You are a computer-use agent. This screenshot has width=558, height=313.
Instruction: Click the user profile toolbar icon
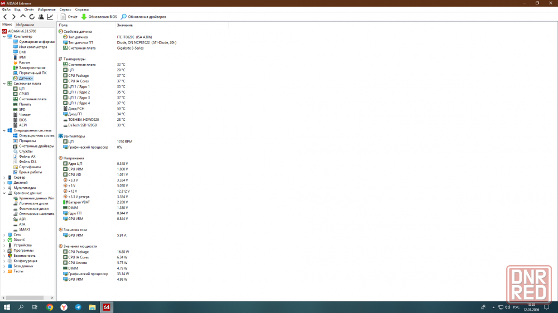pos(41,17)
